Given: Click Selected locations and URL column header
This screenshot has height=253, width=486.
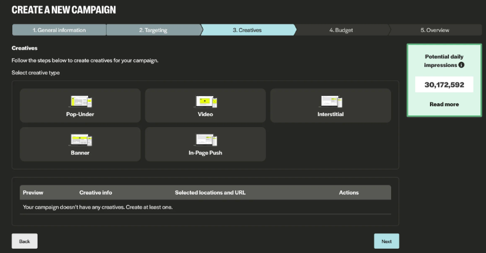Looking at the screenshot, I should coord(210,193).
